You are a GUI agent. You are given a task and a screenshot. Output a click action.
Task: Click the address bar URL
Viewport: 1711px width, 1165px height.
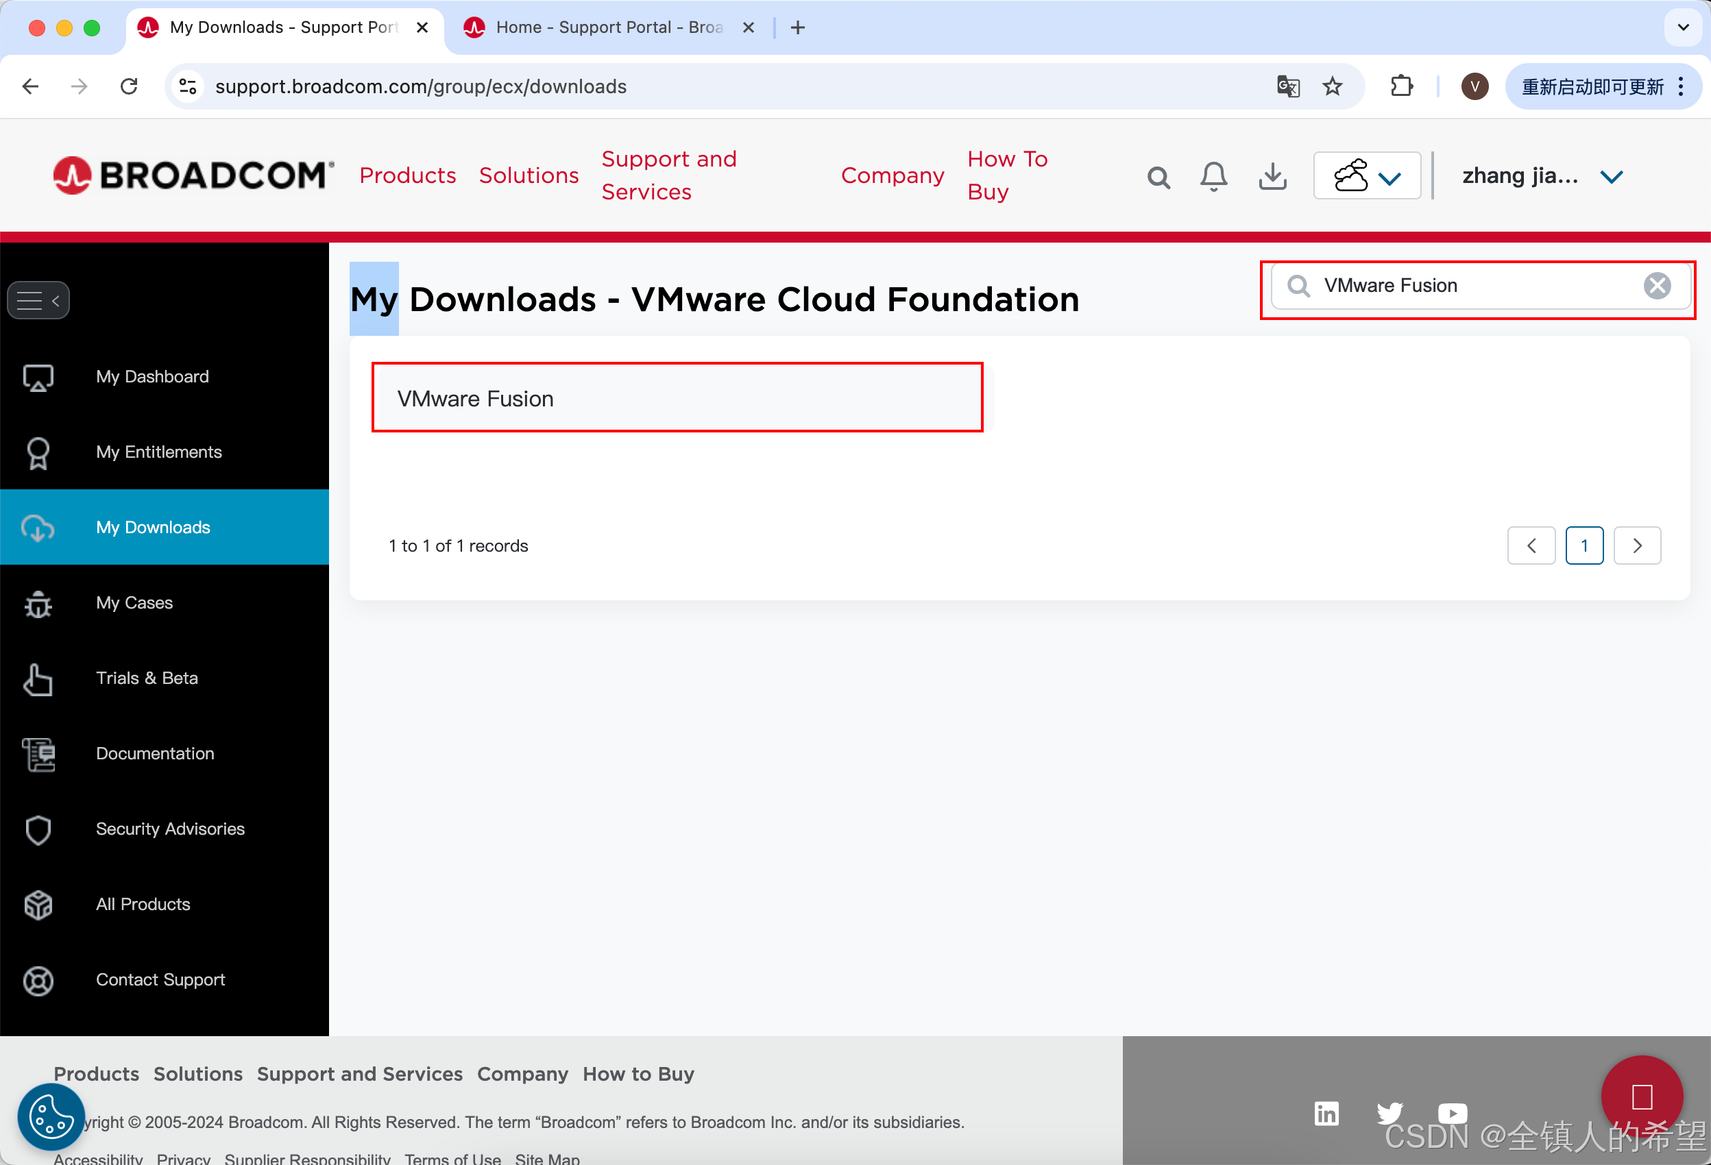(x=420, y=86)
